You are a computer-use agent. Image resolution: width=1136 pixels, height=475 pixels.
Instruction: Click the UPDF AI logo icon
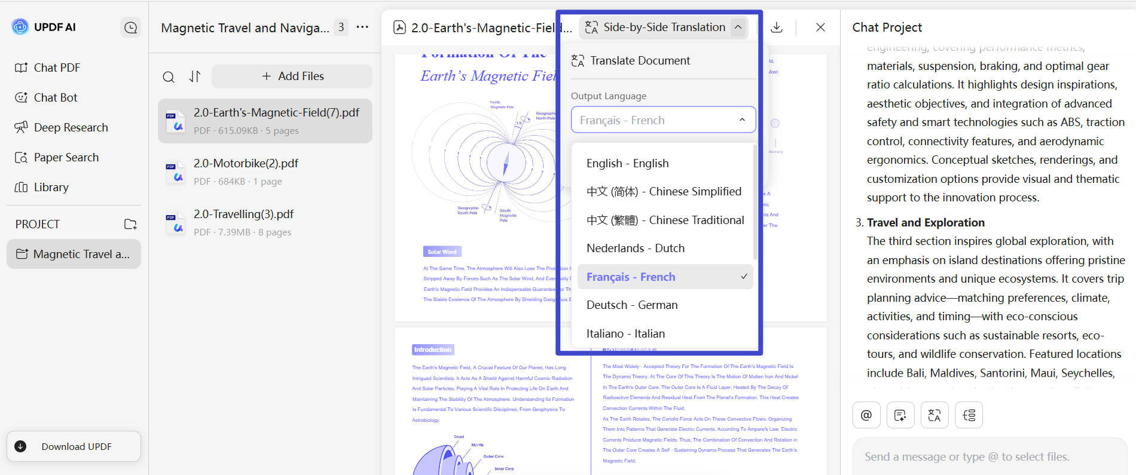20,27
